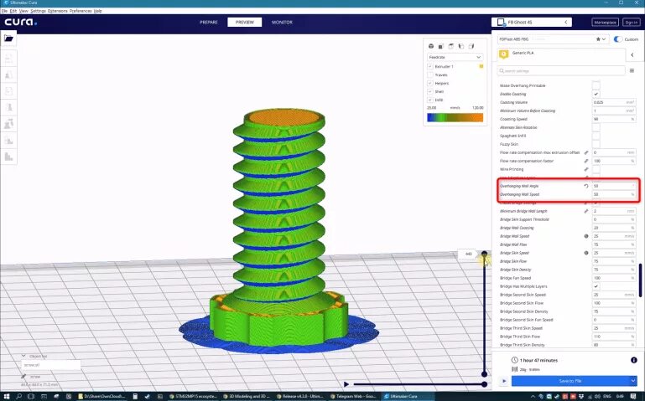Select the Support Blocker tool
The width and height of the screenshot is (645, 401).
point(8,141)
